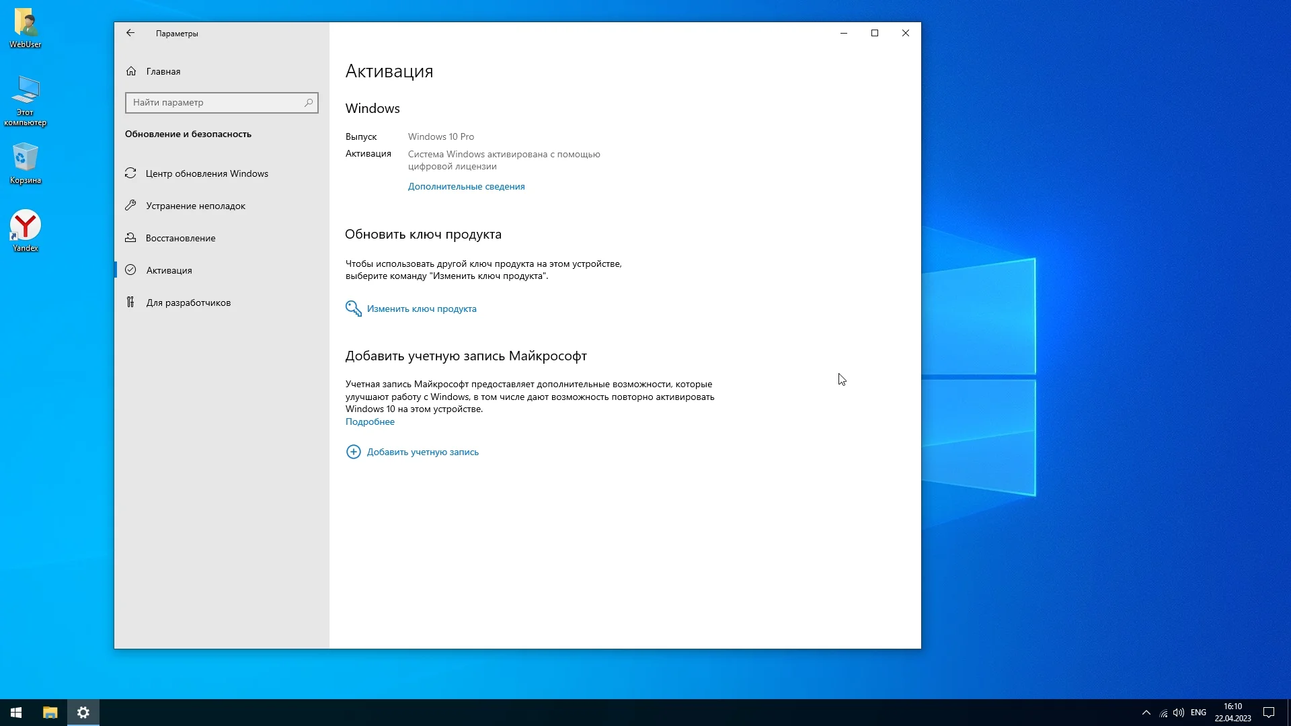Open Windows Start menu

pos(16,713)
